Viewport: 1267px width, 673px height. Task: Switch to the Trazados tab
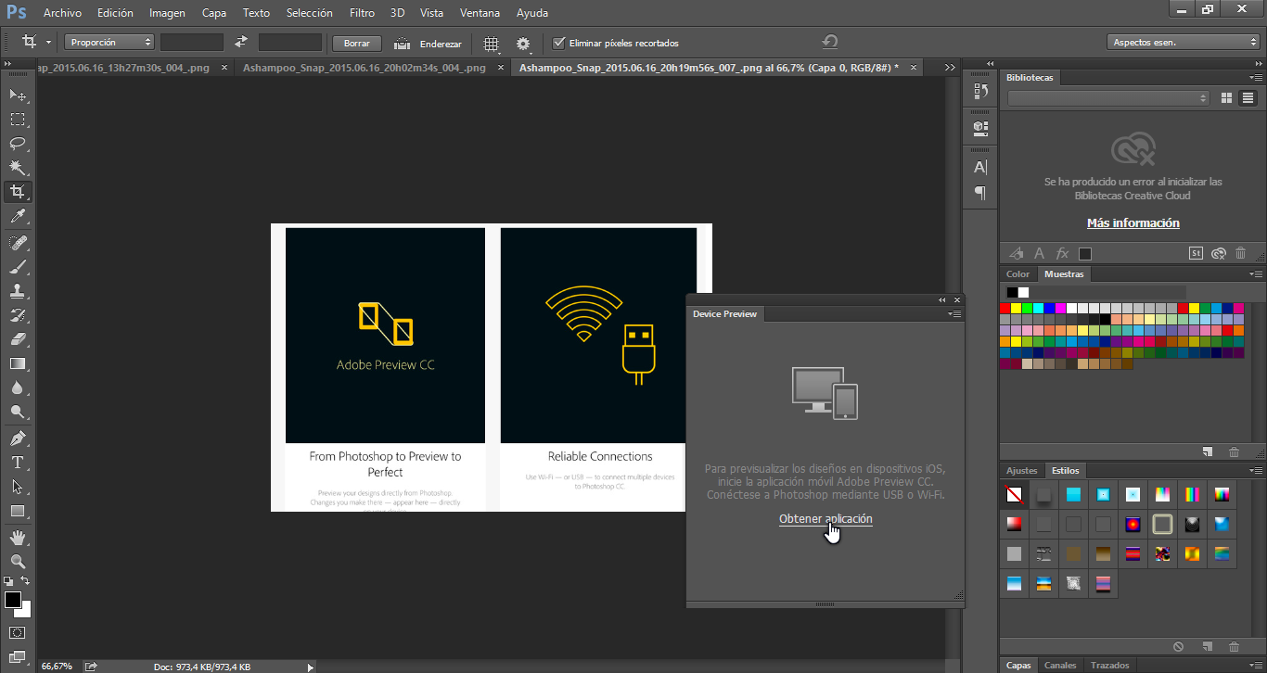(1110, 666)
